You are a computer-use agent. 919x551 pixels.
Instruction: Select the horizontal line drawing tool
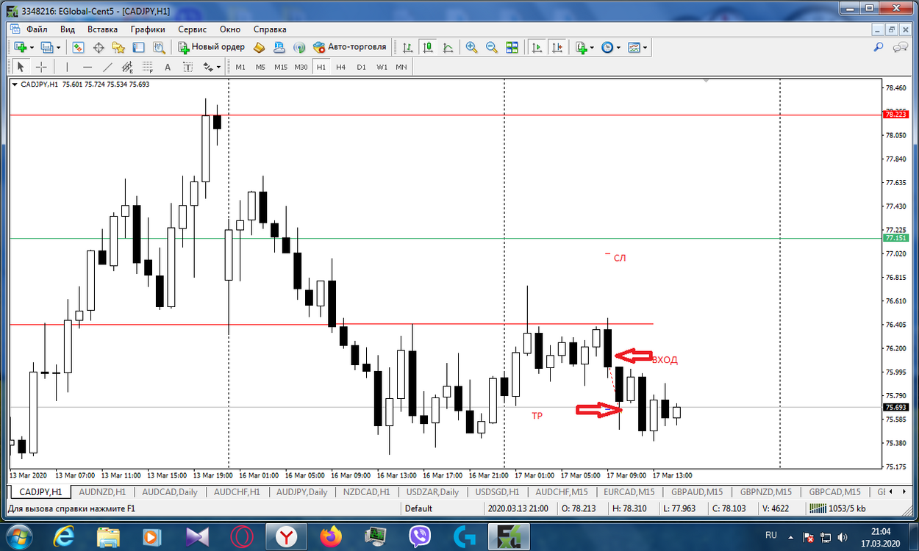pyautogui.click(x=87, y=67)
